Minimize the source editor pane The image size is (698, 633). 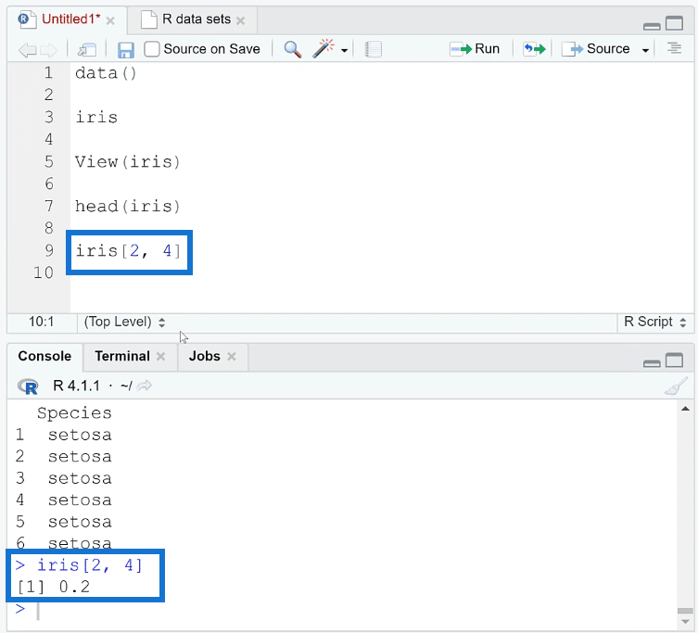pos(652,26)
